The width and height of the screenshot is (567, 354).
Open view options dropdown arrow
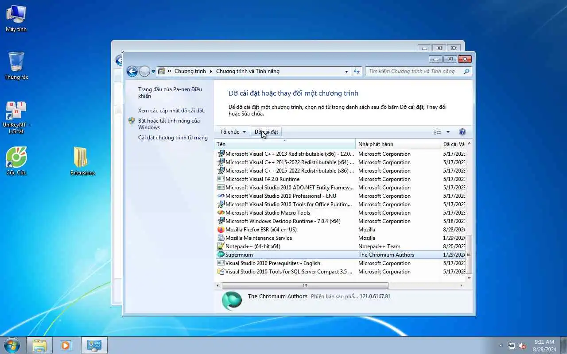click(448, 132)
